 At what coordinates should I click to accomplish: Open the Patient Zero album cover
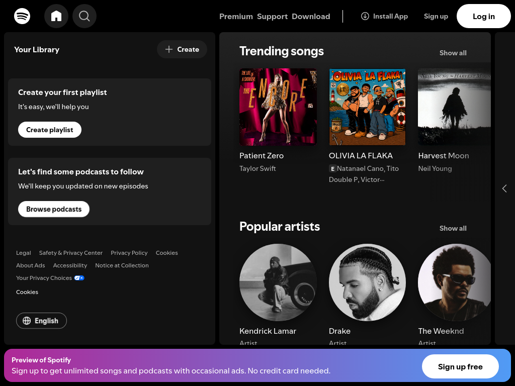(278, 107)
